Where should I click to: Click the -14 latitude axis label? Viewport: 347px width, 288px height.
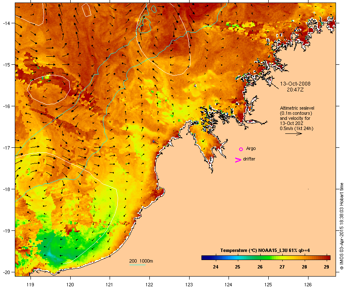click(6, 23)
